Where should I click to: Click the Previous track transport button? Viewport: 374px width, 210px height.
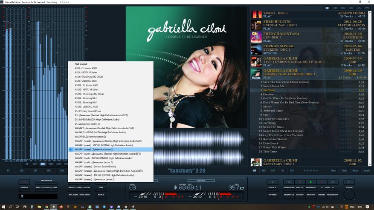[x=289, y=182]
